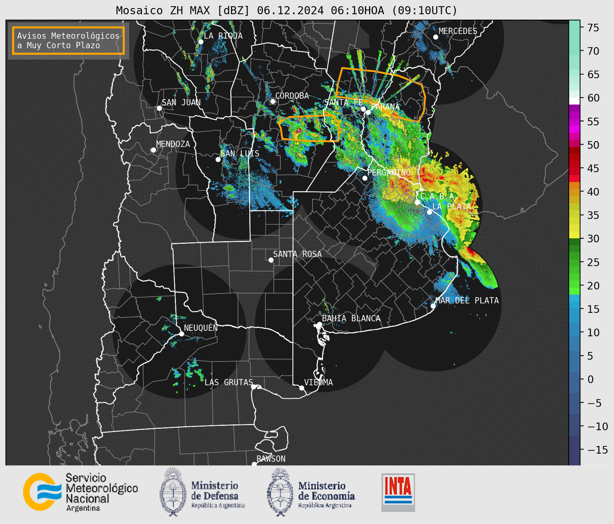Click the orange warning polygon southeast of Córdoba
614x524 pixels.
(309, 128)
